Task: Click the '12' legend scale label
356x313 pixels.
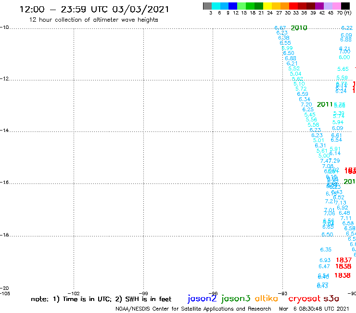Action: [x=236, y=13]
